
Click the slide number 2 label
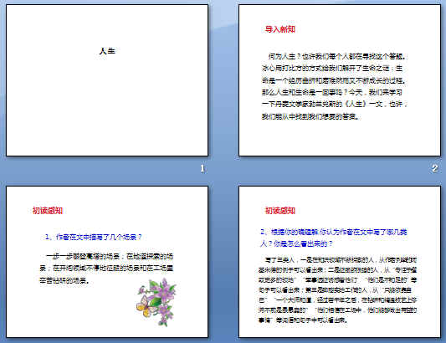[x=435, y=168]
